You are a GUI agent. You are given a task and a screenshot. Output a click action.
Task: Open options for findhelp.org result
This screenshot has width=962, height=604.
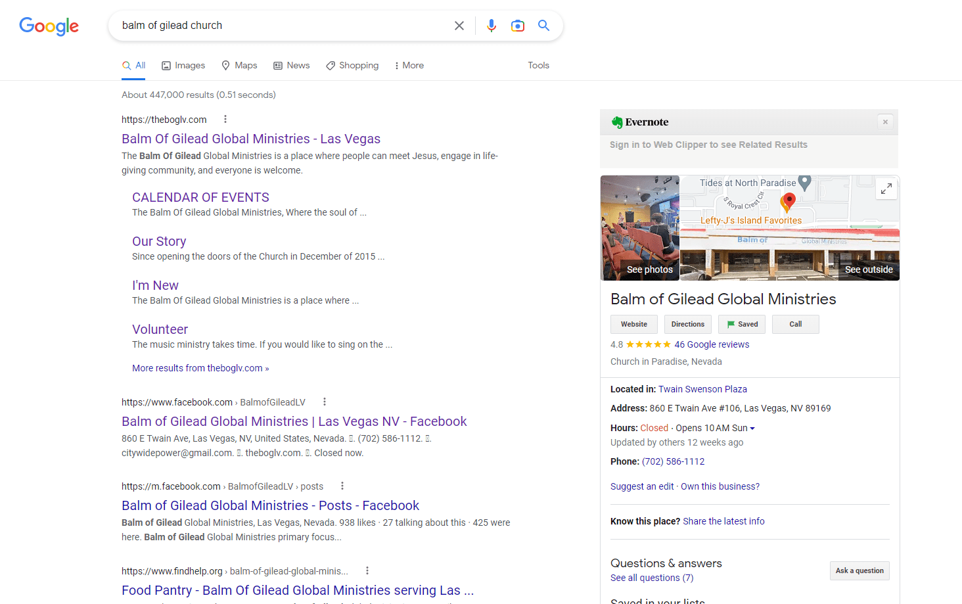click(x=367, y=570)
